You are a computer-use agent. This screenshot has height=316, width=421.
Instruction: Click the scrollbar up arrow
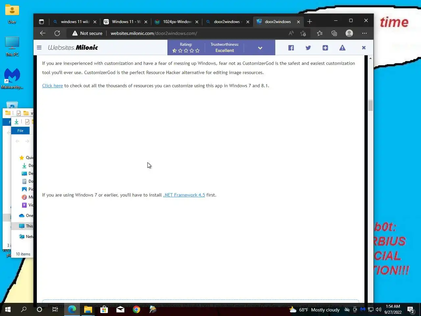pos(370,58)
